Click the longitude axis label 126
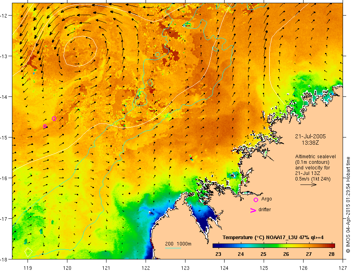Screen dimensions: 351x271 [x=303, y=268]
